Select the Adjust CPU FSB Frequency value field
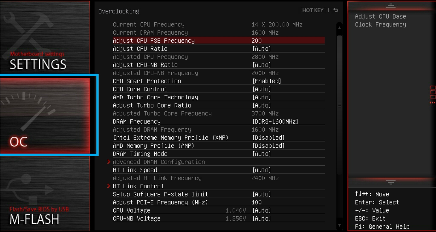 pyautogui.click(x=257, y=41)
